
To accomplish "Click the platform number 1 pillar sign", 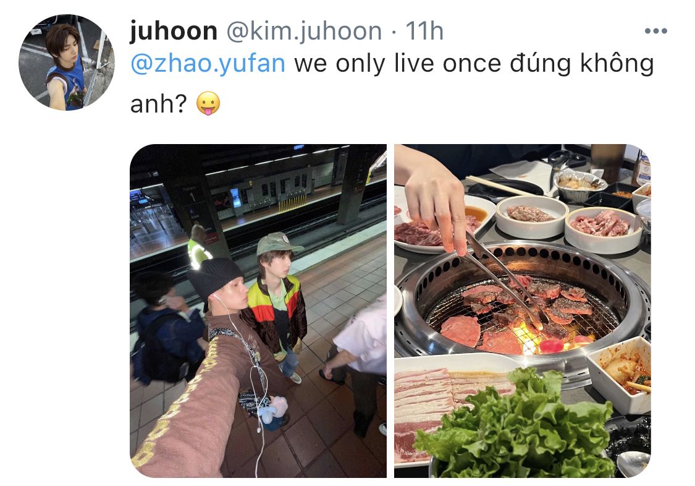I will [192, 196].
